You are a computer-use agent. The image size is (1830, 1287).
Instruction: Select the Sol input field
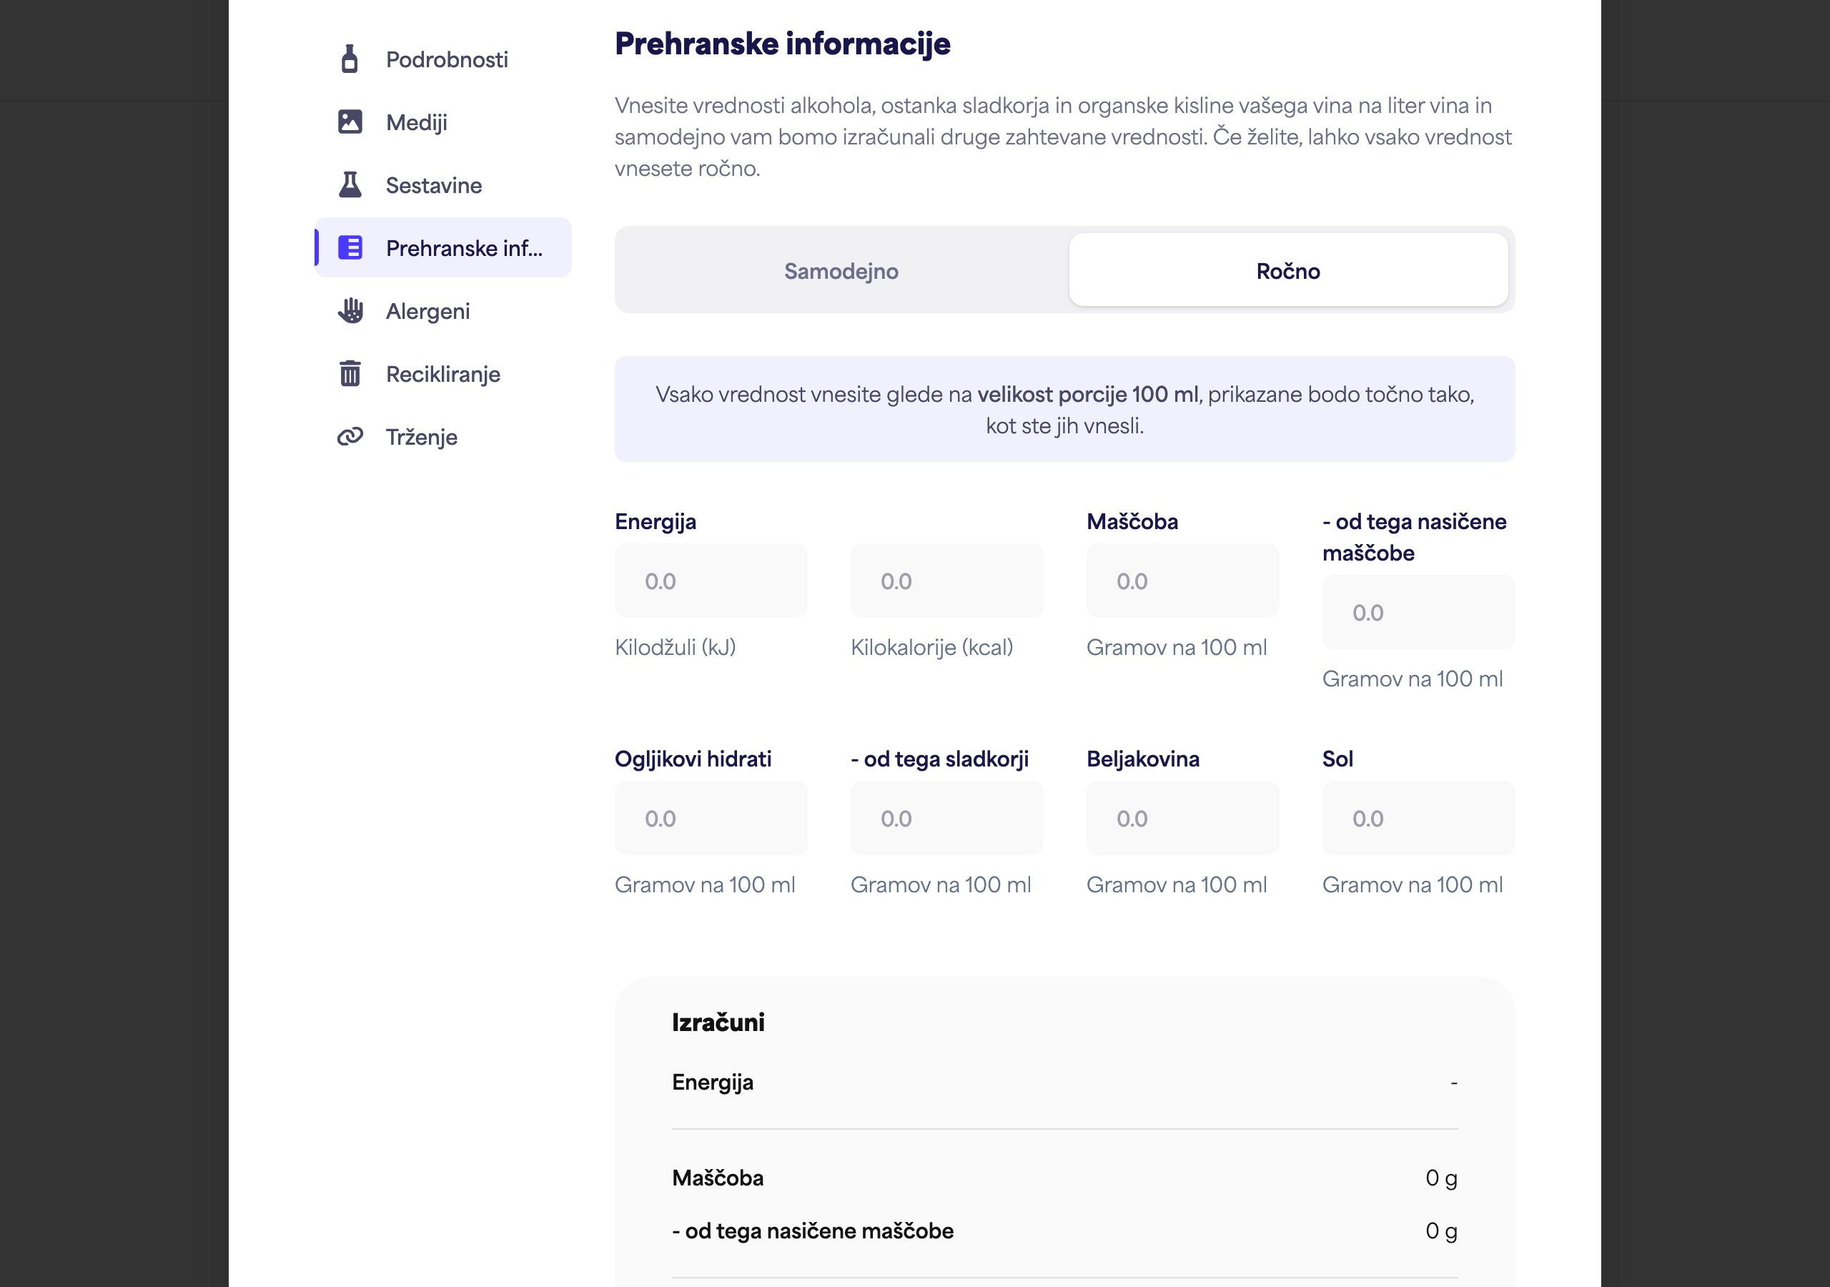(x=1419, y=818)
